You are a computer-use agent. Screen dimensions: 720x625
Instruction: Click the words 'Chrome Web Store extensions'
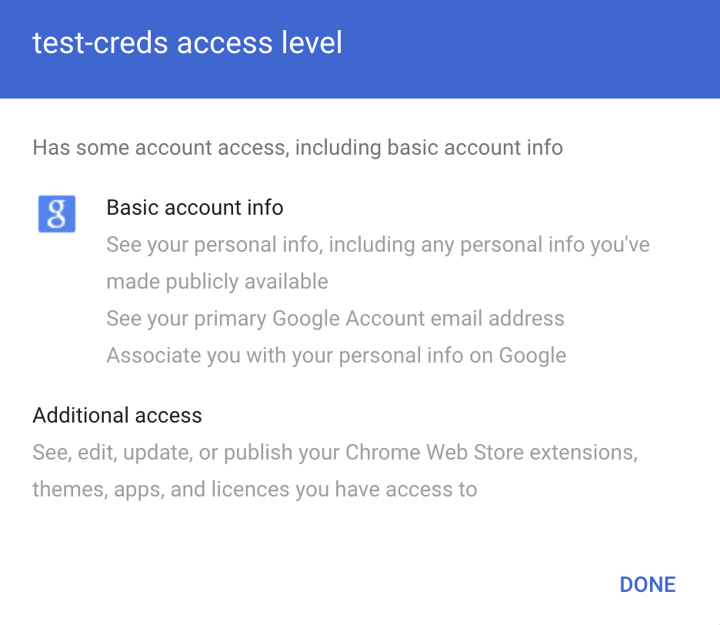(x=492, y=453)
